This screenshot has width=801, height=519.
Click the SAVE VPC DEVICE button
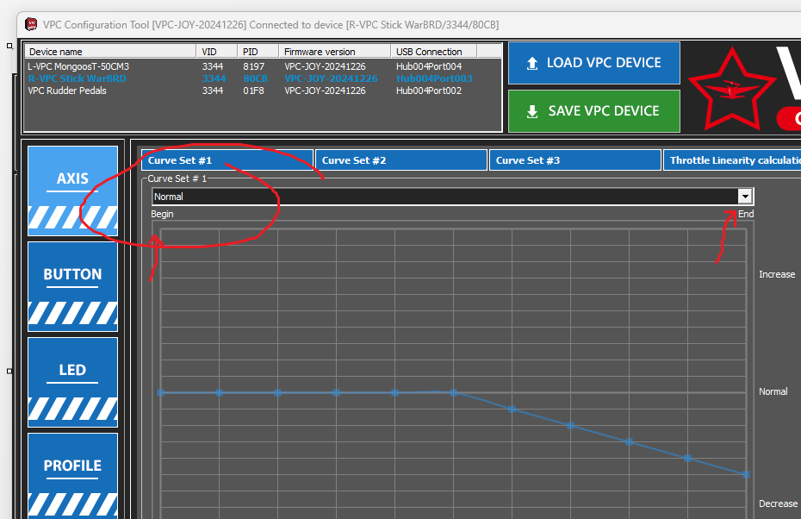[594, 111]
